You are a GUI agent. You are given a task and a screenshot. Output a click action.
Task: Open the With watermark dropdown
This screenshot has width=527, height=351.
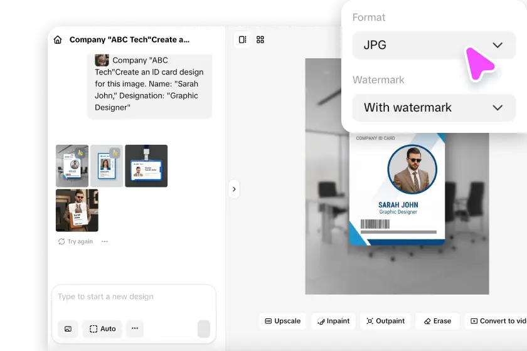[434, 107]
